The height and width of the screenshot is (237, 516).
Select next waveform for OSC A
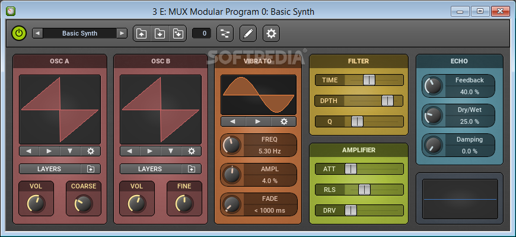click(49, 151)
